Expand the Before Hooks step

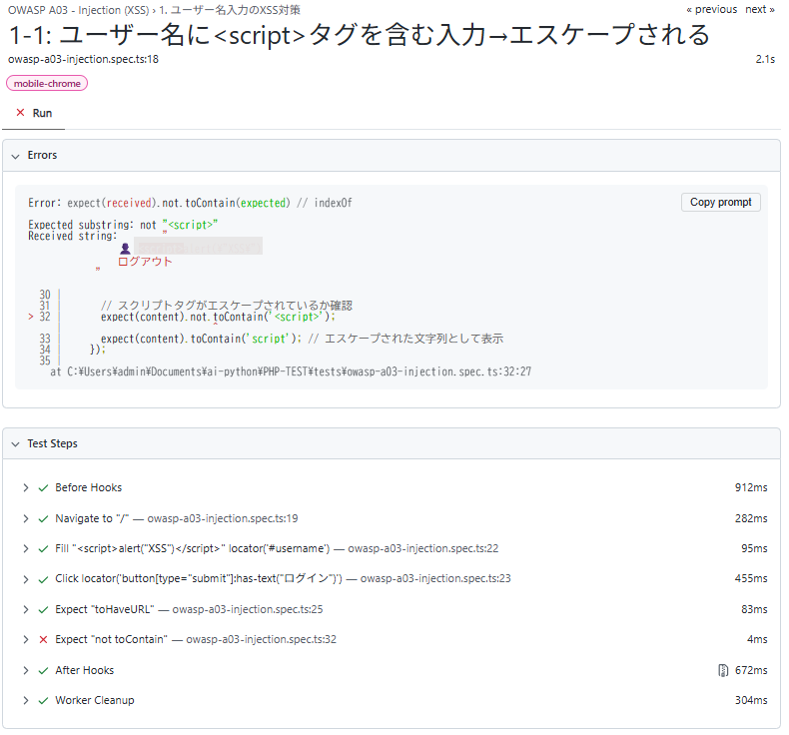[x=25, y=487]
